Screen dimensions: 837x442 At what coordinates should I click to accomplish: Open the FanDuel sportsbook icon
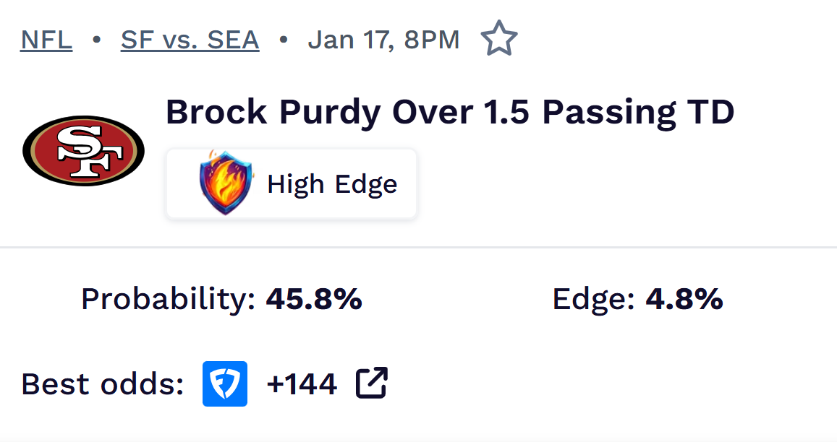[x=225, y=383]
